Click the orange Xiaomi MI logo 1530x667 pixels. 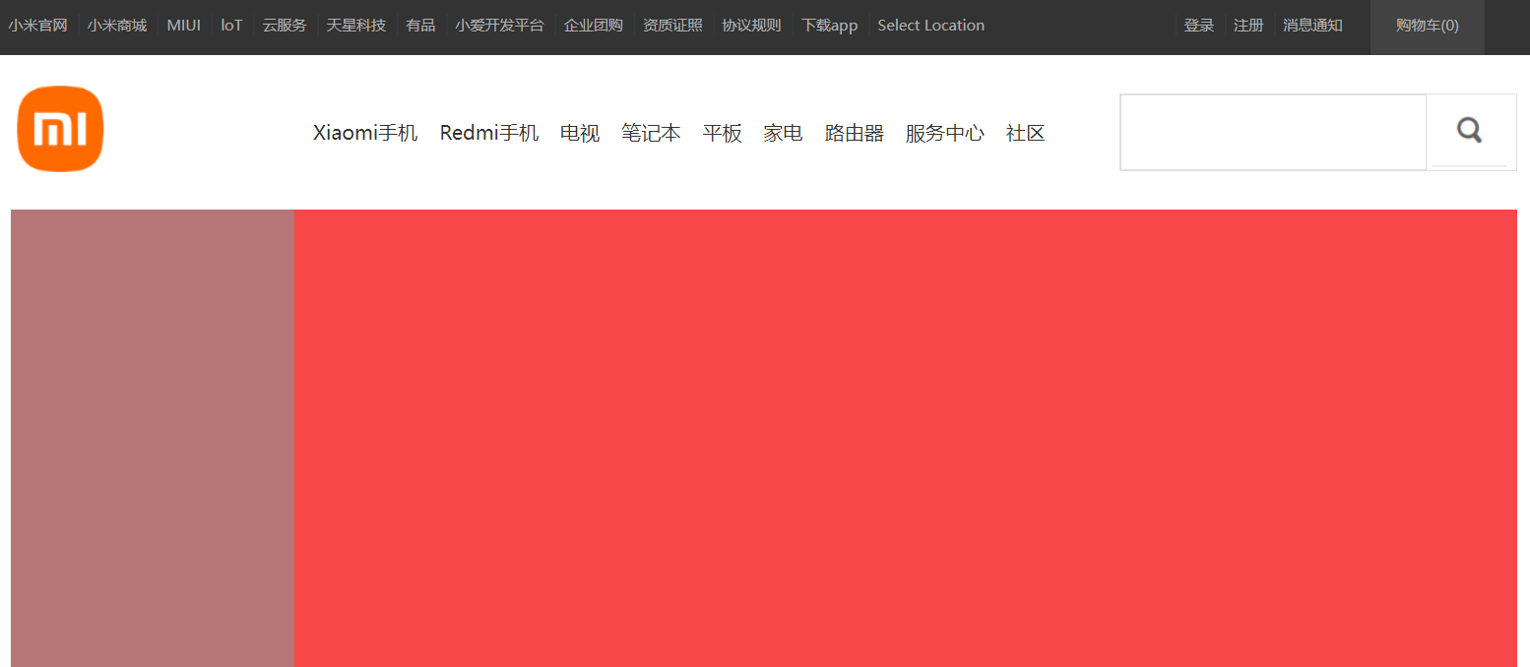[60, 129]
